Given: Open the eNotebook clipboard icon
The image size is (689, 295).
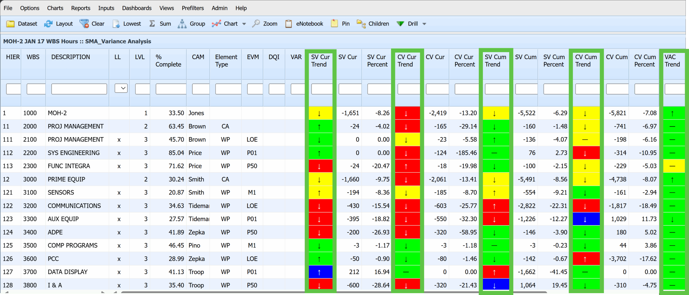Looking at the screenshot, I should [x=289, y=24].
